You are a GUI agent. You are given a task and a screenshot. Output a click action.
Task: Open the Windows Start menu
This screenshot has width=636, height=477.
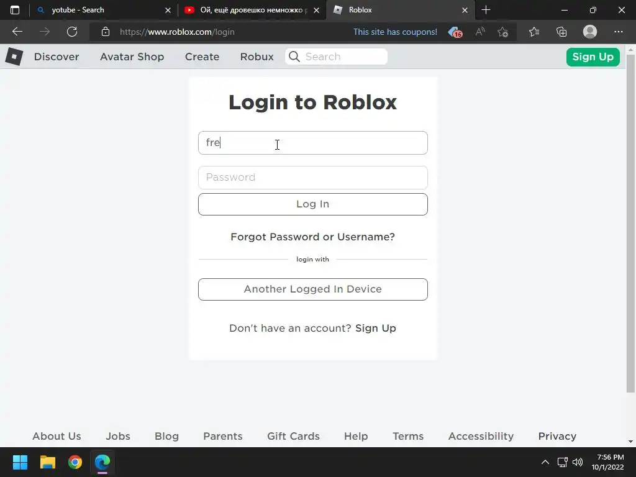pyautogui.click(x=20, y=462)
